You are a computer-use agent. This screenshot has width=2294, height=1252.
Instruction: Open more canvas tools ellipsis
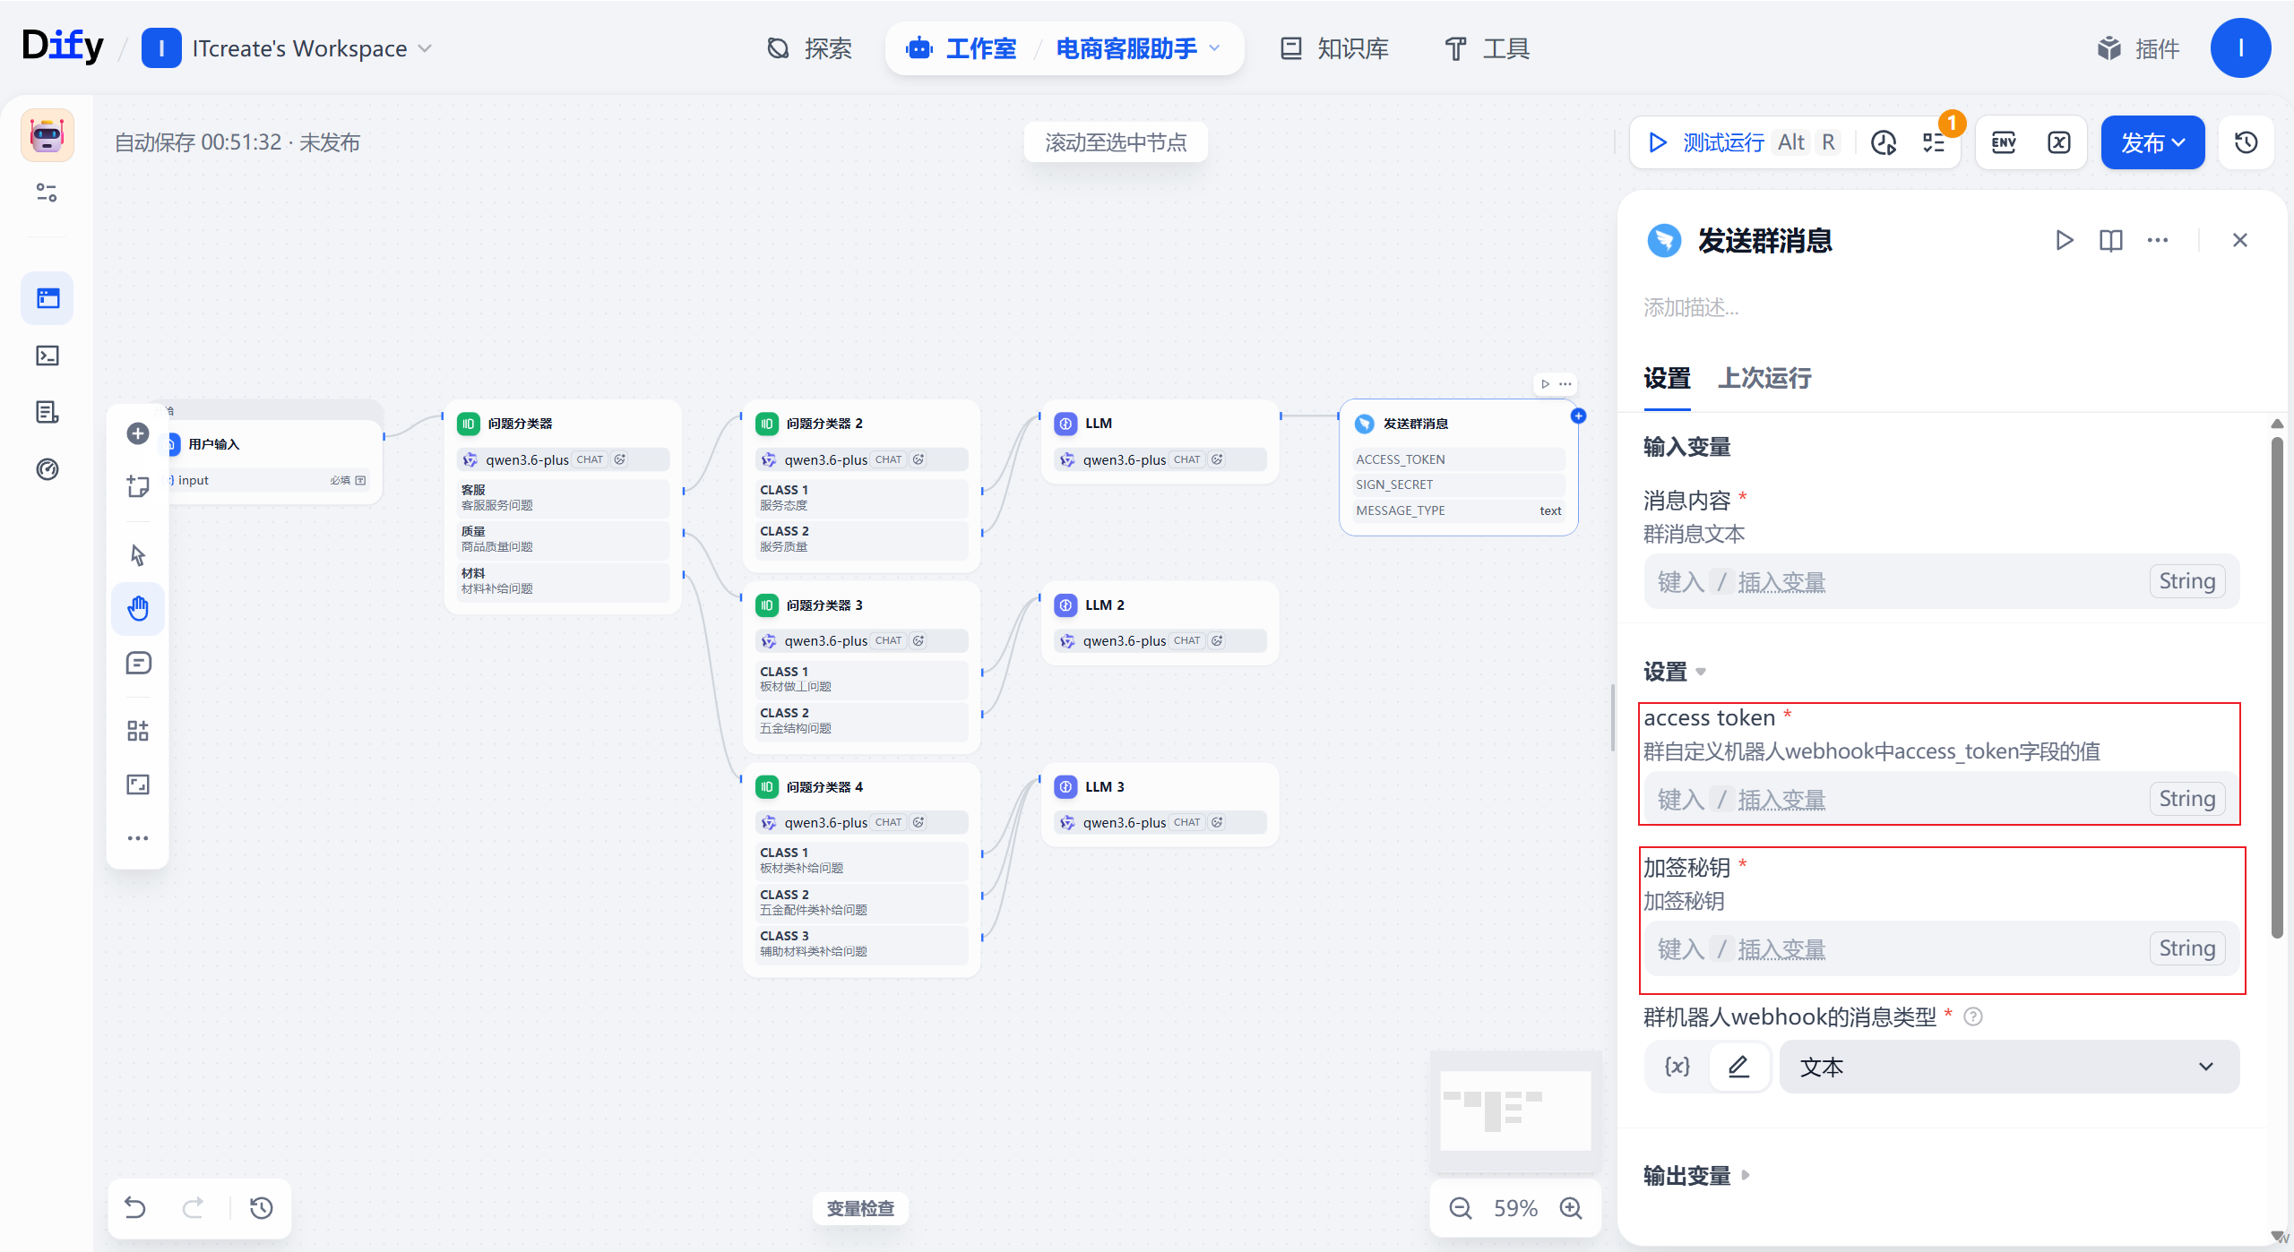(138, 838)
